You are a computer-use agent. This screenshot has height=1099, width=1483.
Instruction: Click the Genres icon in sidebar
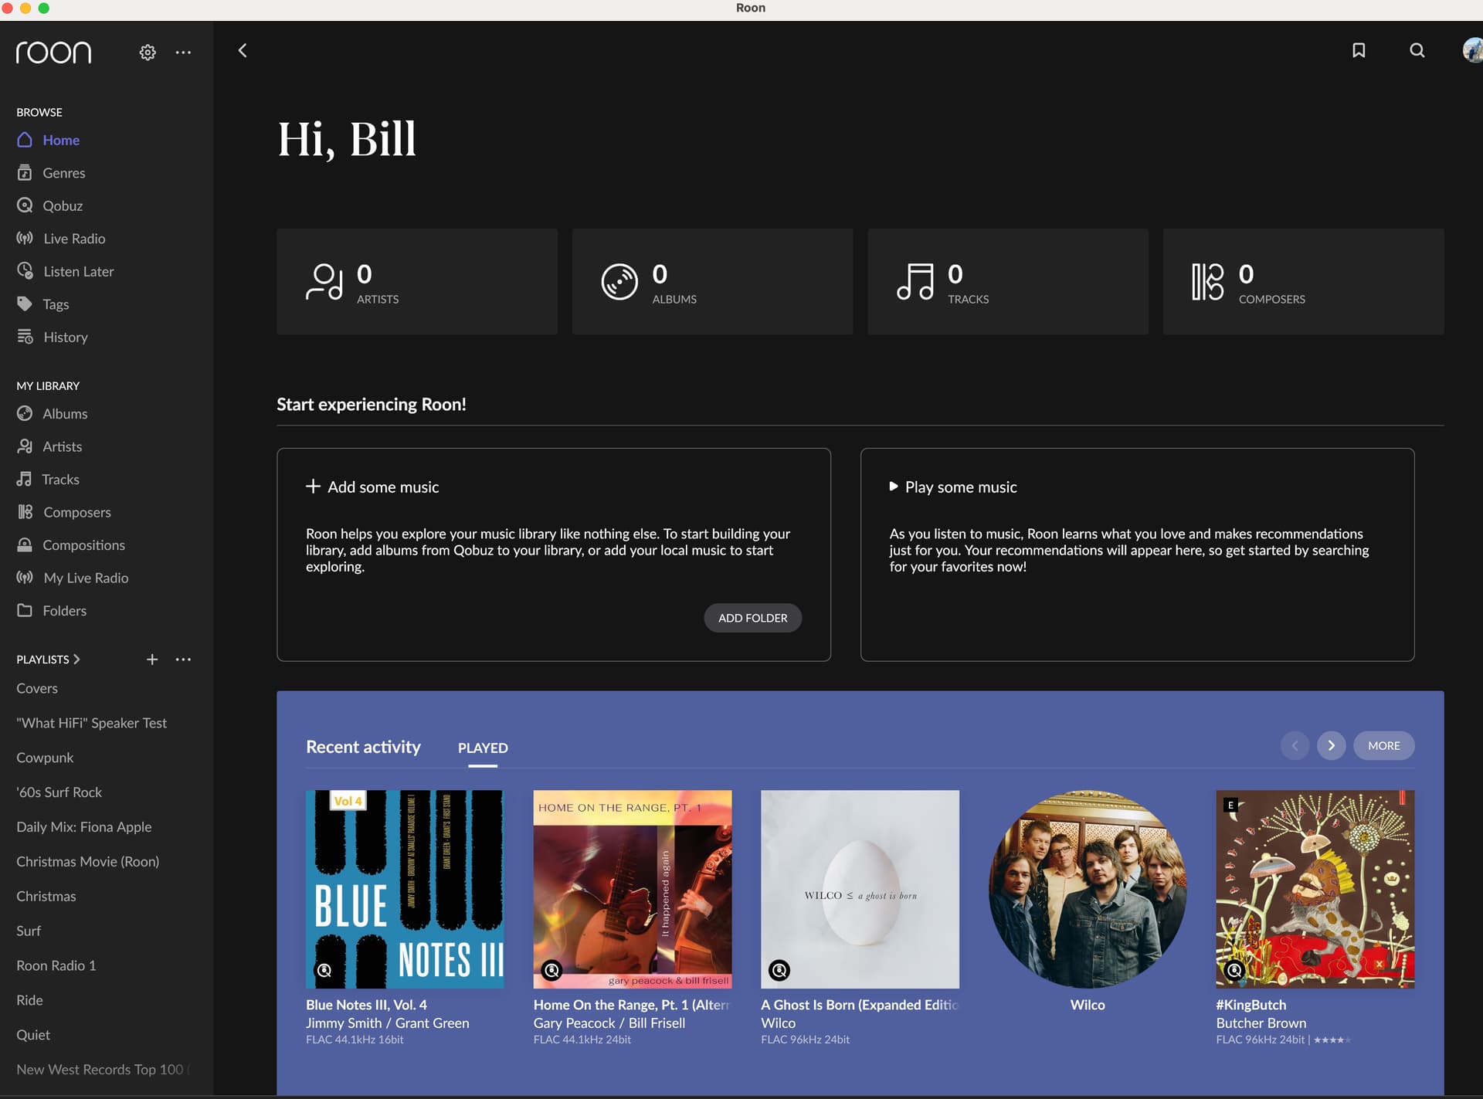coord(25,173)
